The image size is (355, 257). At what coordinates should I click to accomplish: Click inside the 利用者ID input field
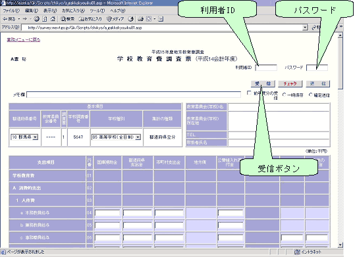(266, 68)
